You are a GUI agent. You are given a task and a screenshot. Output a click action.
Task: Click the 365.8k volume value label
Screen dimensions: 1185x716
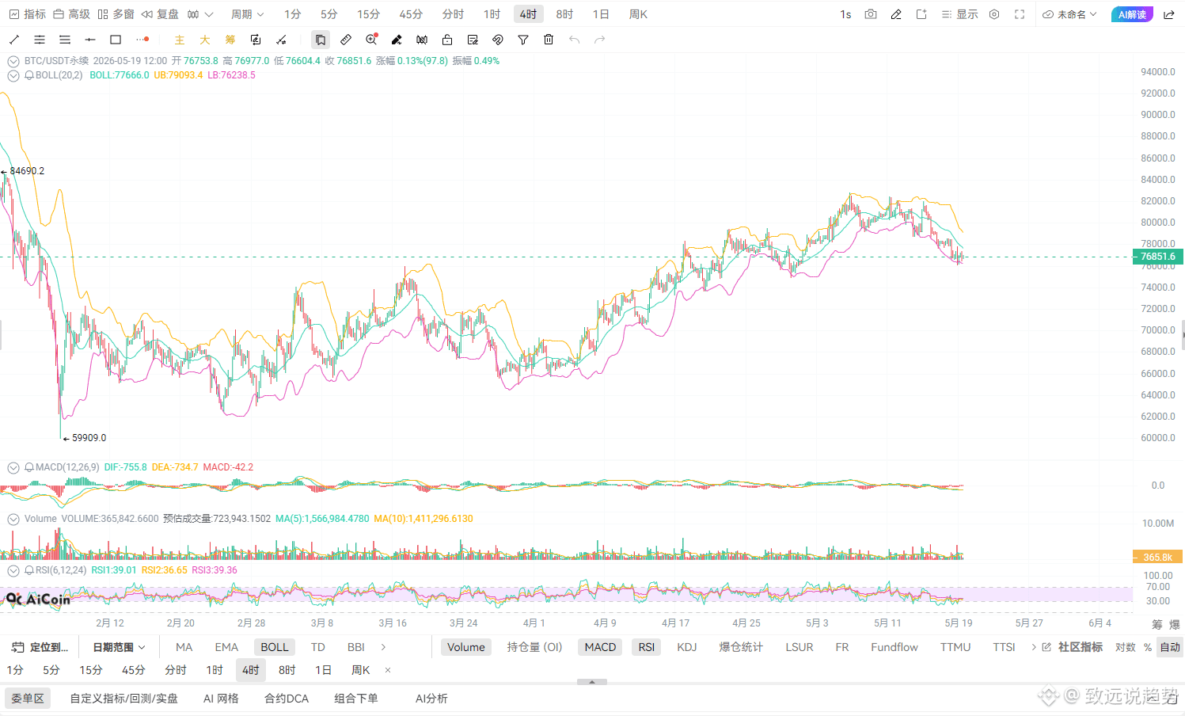1158,557
